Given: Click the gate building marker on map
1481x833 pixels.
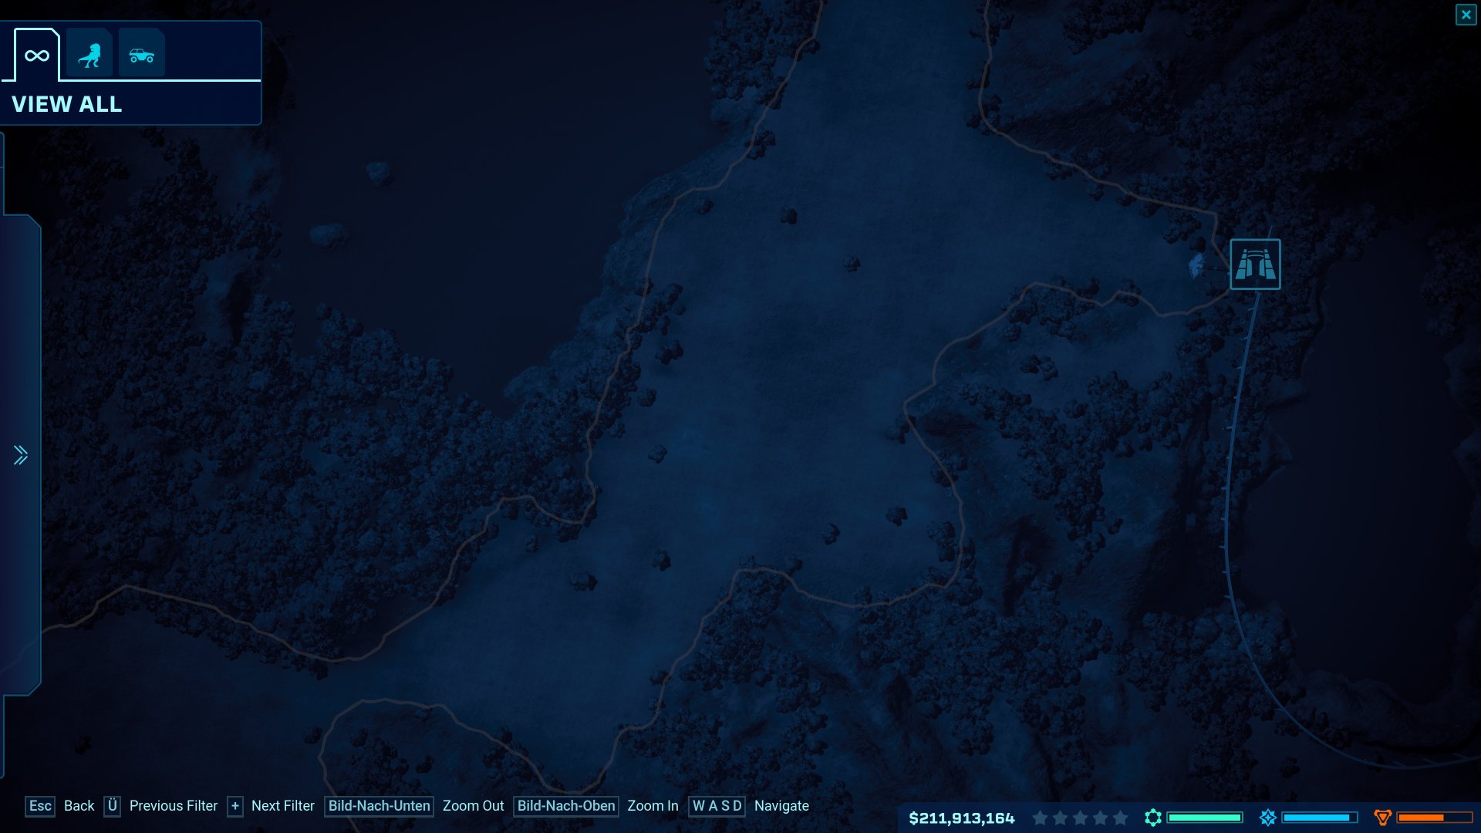Looking at the screenshot, I should 1255,265.
